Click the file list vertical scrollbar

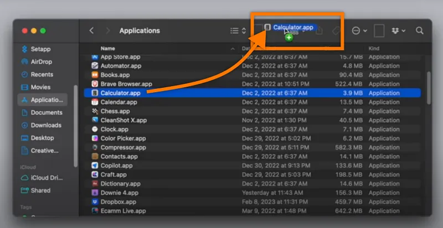click(429, 88)
